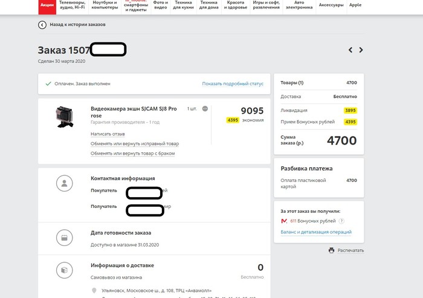Open the Apple category in top menu
The width and height of the screenshot is (423, 298).
click(x=355, y=5)
